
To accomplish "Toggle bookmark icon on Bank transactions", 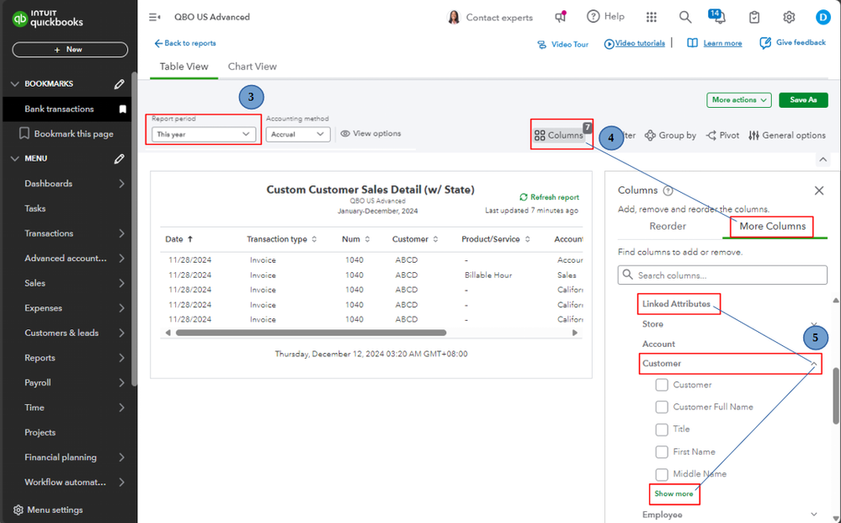I will (123, 109).
